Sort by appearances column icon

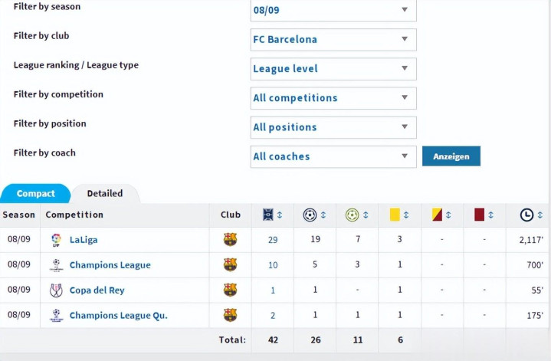pos(267,215)
